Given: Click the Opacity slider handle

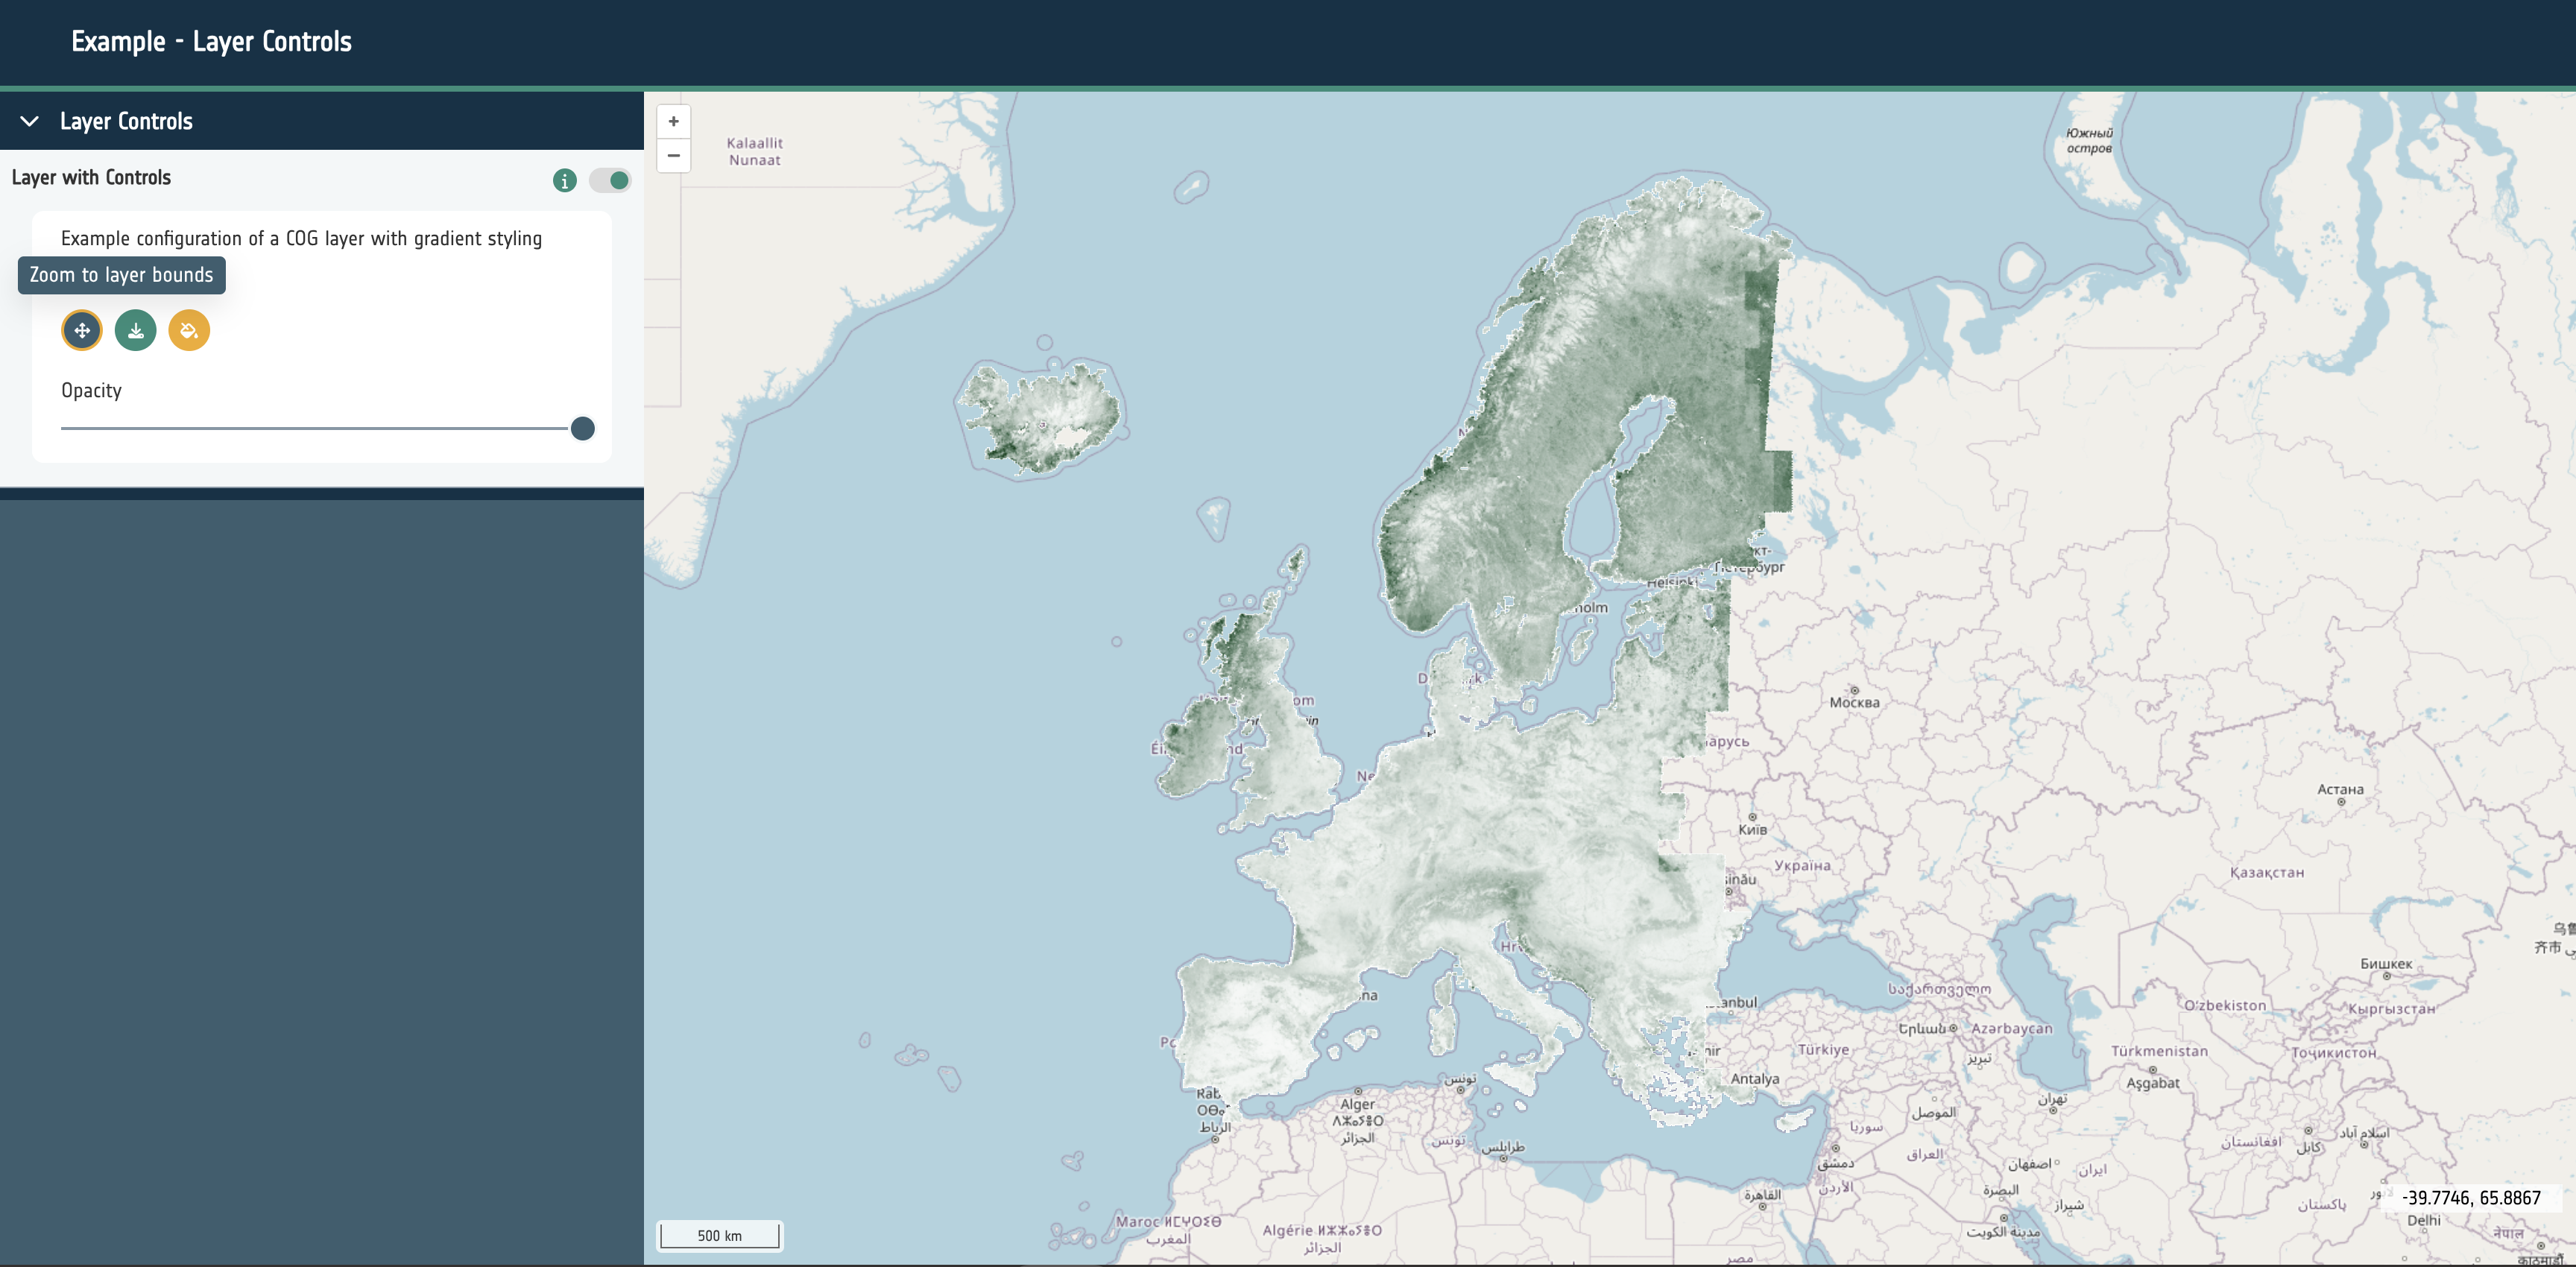Looking at the screenshot, I should [582, 428].
